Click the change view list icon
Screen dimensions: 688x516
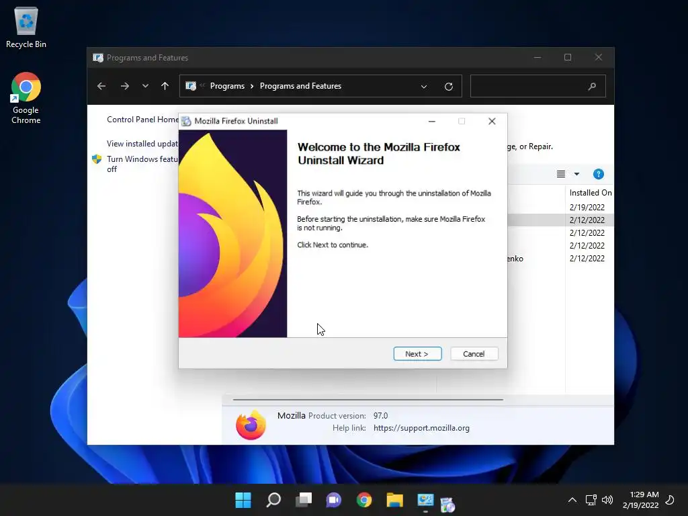[561, 174]
